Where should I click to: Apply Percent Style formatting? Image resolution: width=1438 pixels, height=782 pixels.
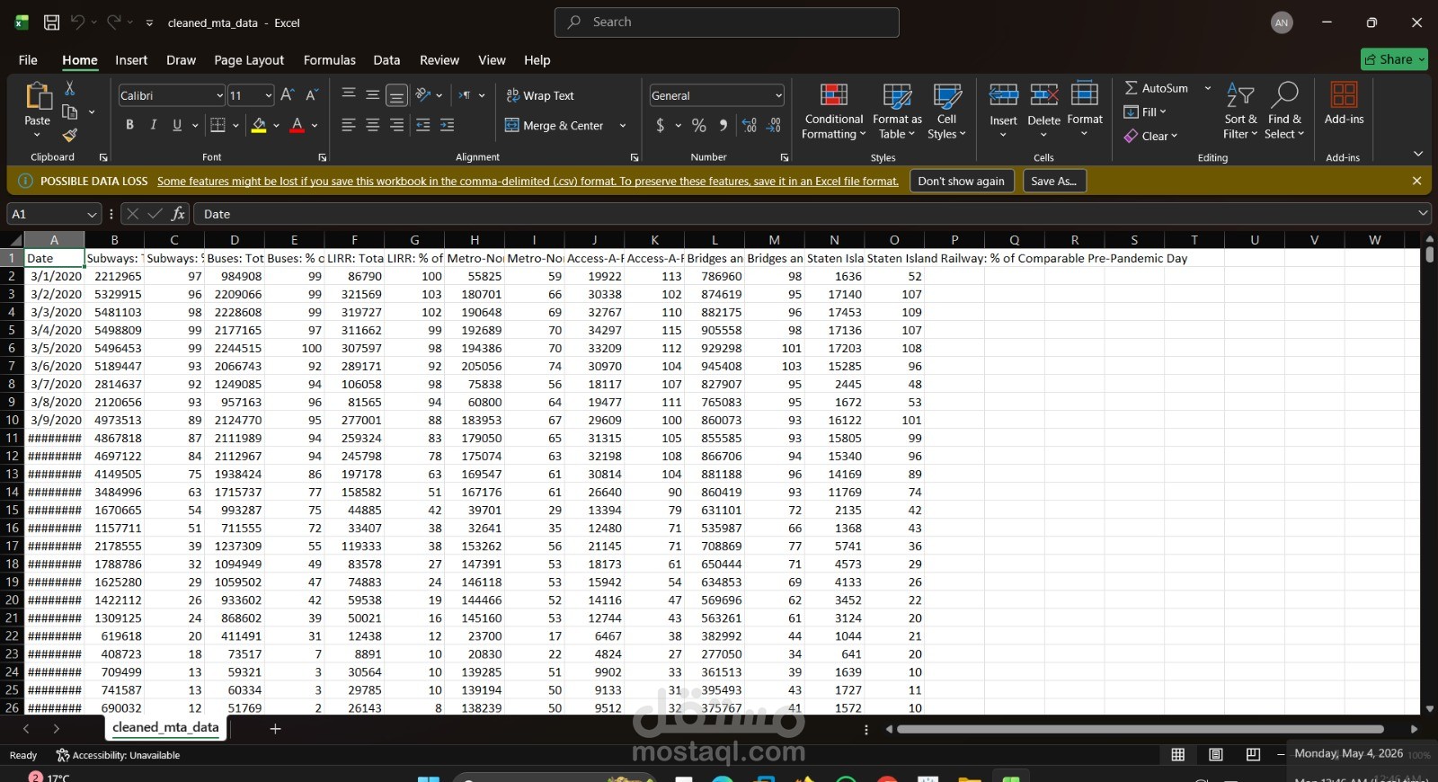[x=699, y=126]
